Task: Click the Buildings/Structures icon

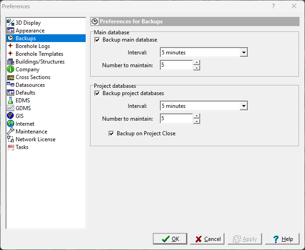Action: (x=11, y=62)
